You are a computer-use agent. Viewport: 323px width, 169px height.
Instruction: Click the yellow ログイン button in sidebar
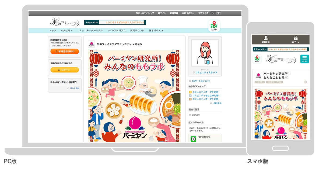point(65,70)
